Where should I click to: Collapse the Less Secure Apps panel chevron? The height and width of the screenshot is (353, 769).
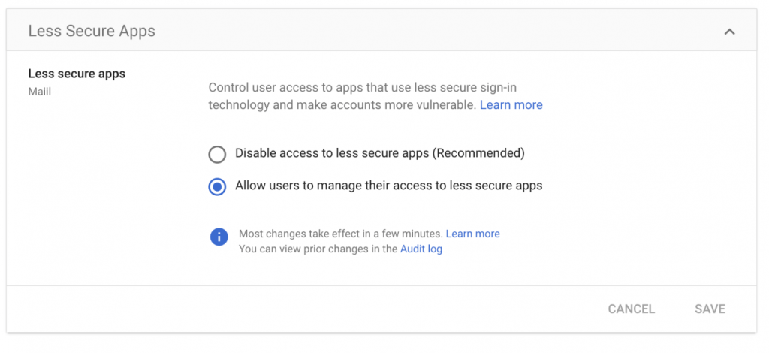tap(728, 32)
